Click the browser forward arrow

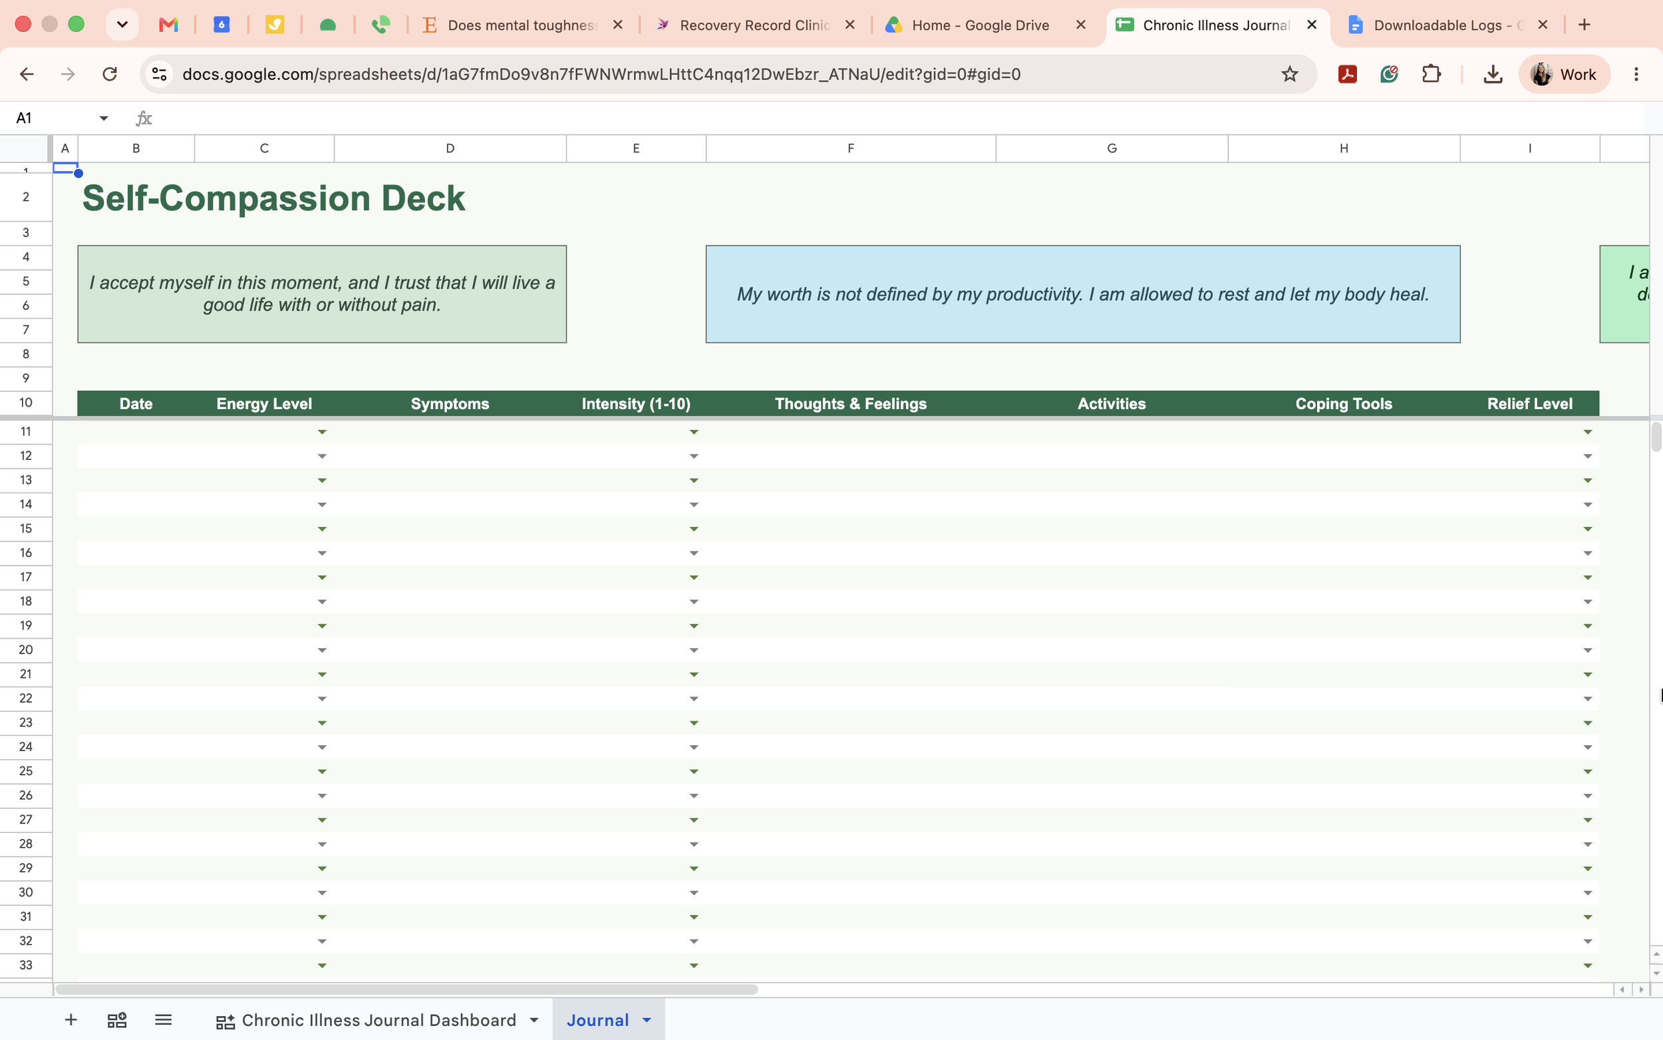(x=68, y=75)
